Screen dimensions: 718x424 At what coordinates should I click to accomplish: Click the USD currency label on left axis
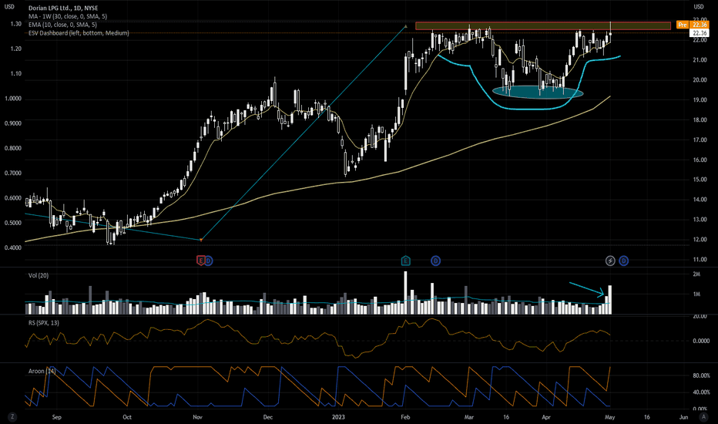click(x=9, y=6)
